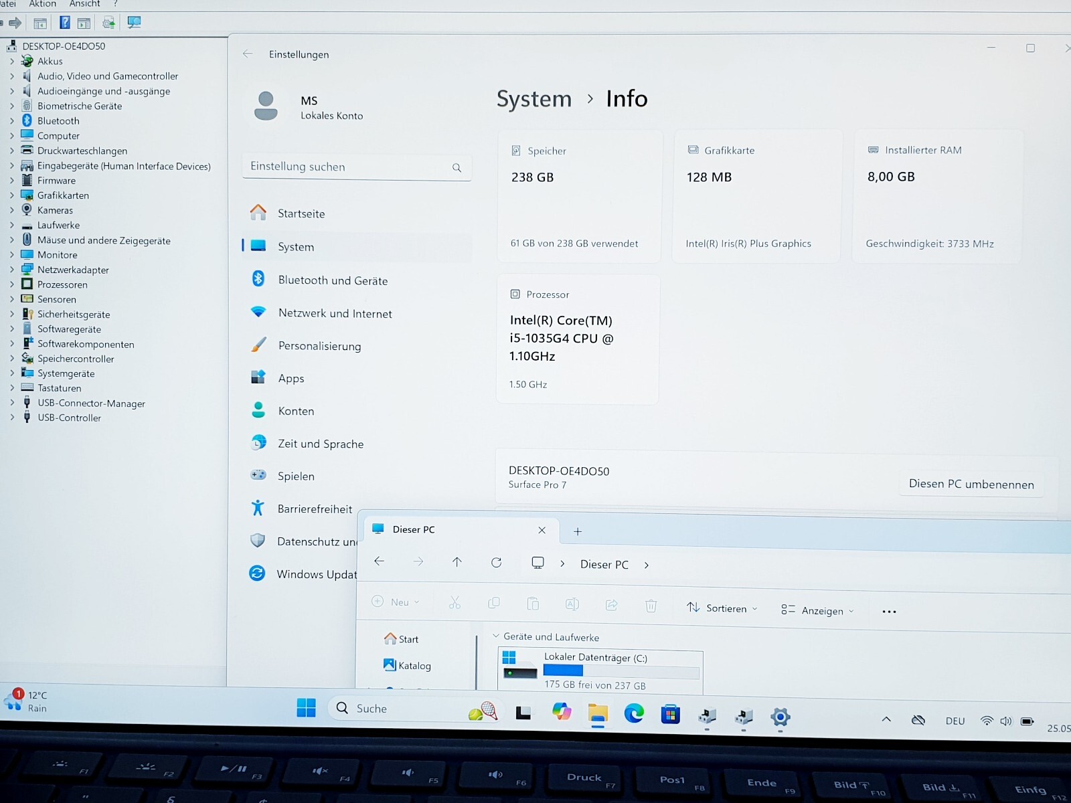Open the Sortieren dropdown in Explorer

tap(722, 608)
